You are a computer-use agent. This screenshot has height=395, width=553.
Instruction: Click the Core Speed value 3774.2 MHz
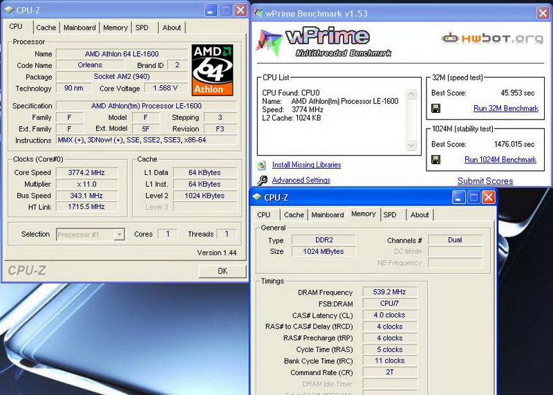click(x=87, y=173)
